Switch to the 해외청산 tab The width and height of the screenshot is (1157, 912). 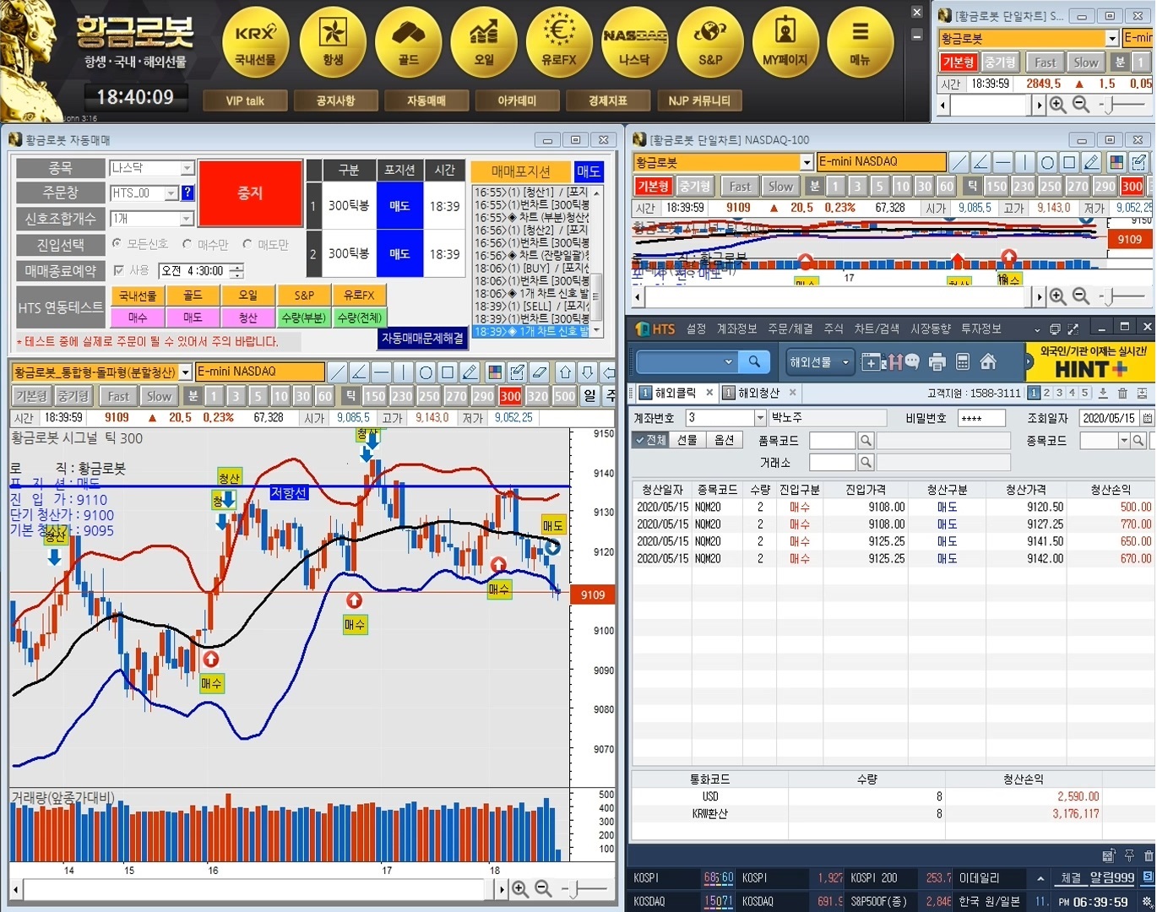(x=758, y=393)
